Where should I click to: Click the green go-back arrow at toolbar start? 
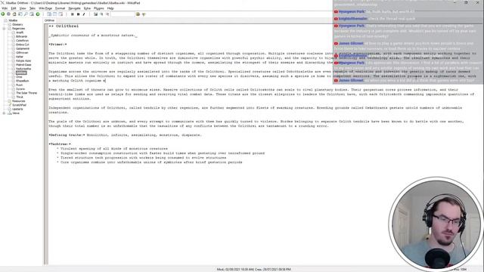point(3,14)
